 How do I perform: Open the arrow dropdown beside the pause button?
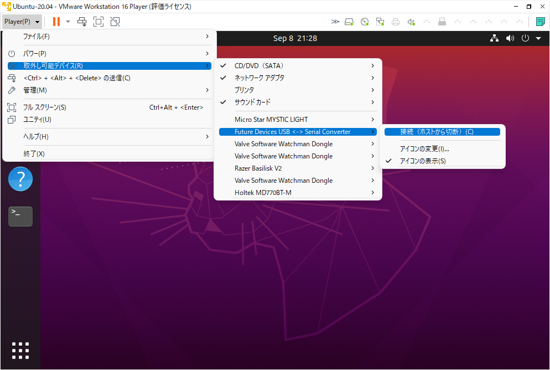click(x=68, y=22)
